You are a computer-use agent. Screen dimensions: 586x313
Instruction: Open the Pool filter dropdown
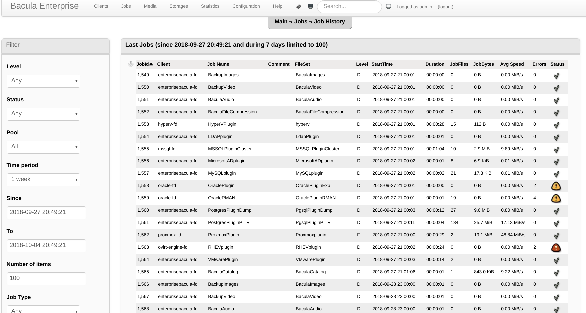pos(43,147)
